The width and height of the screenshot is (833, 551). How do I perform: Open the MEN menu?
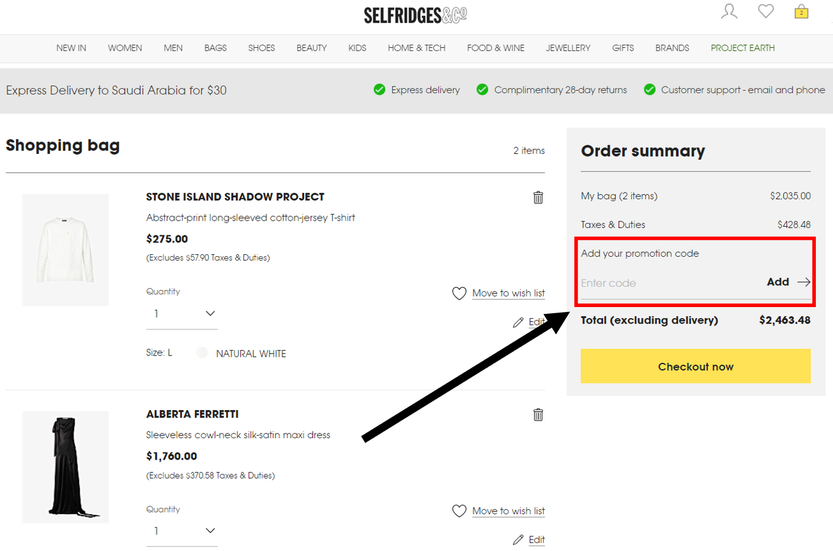(173, 48)
